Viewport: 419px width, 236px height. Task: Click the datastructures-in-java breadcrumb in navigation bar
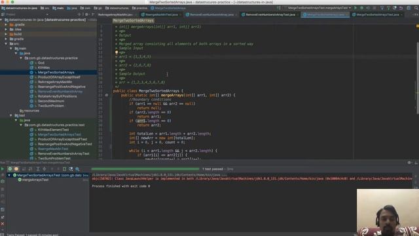[19, 8]
